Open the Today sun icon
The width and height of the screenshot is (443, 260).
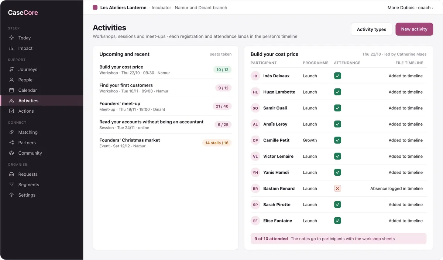pyautogui.click(x=11, y=38)
